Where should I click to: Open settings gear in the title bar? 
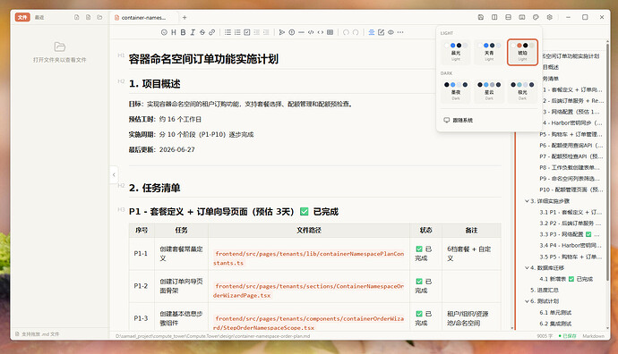click(549, 17)
